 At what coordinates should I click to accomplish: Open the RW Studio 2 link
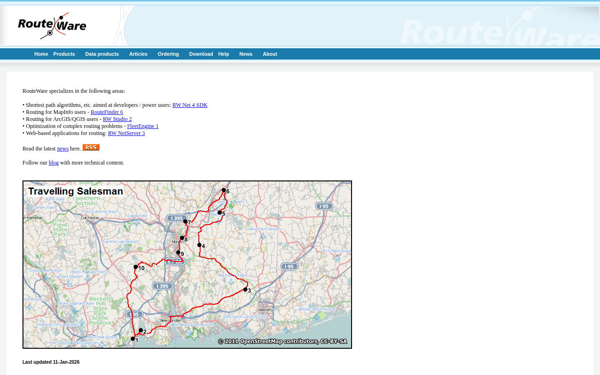point(117,119)
